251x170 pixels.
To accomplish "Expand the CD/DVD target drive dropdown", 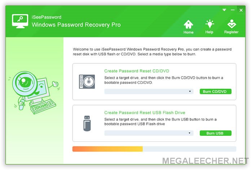I will pos(149,91).
